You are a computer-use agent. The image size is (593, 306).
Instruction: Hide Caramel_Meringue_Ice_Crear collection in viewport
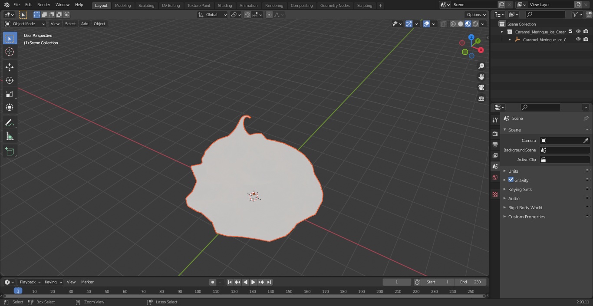pyautogui.click(x=578, y=31)
